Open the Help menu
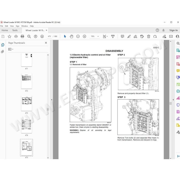 32,26
